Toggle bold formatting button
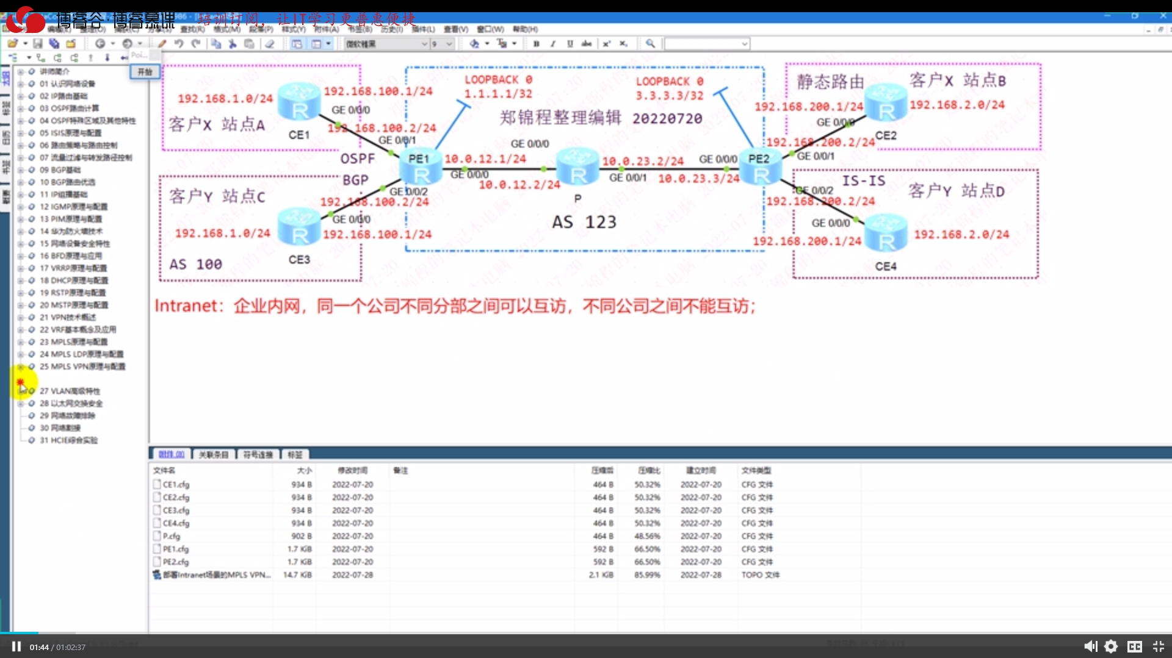 [x=537, y=43]
